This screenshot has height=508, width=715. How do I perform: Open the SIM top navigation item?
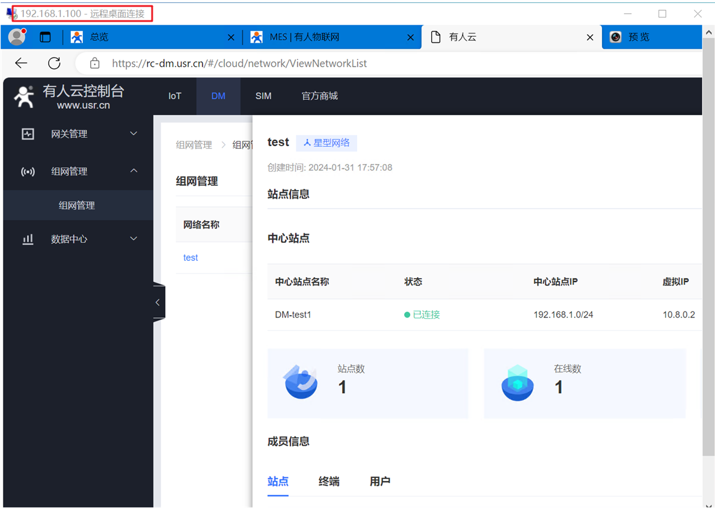[x=263, y=96]
